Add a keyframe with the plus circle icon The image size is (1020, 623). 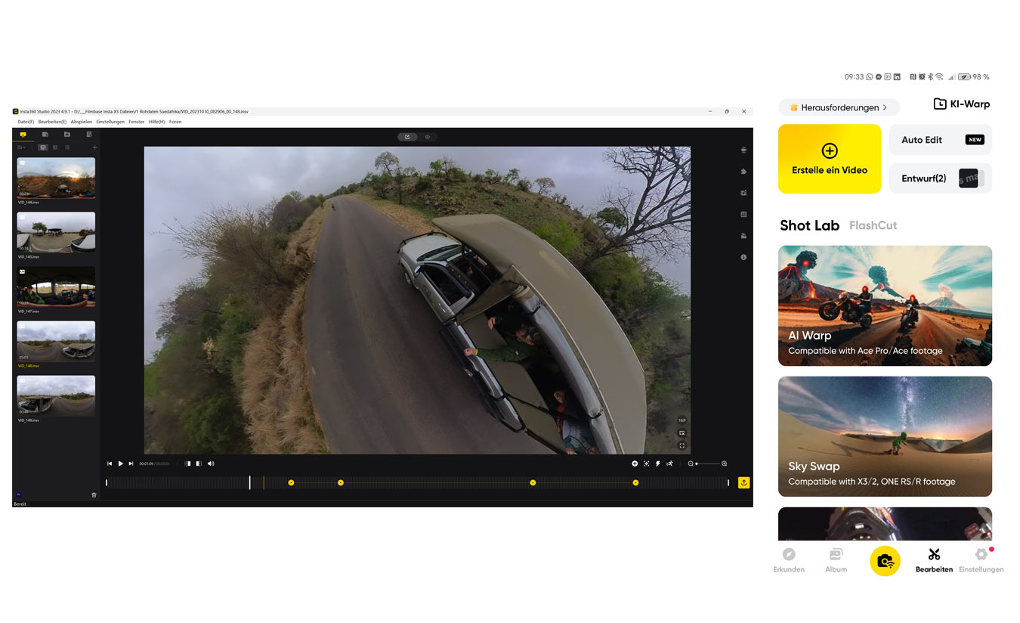pyautogui.click(x=635, y=463)
